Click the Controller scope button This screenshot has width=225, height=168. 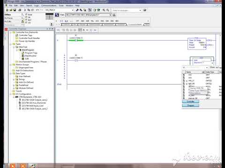pyautogui.click(x=190, y=102)
